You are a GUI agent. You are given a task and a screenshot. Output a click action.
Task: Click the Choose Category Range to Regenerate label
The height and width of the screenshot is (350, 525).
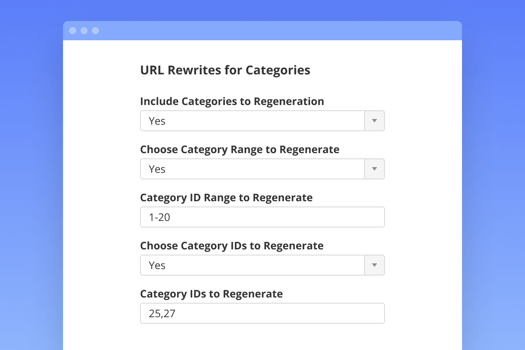click(x=239, y=150)
